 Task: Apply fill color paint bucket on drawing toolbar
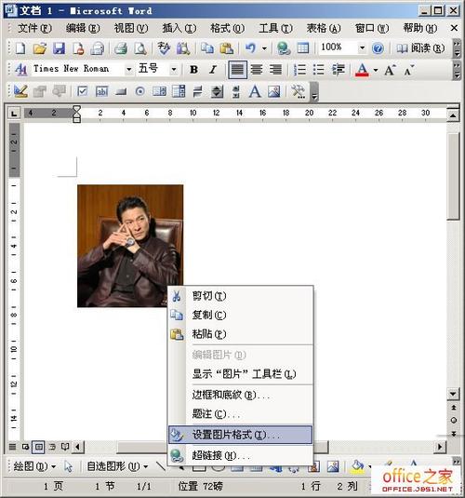357,465
